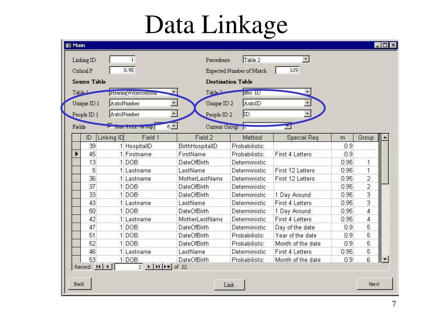The image size is (433, 325).
Task: Click the table's vertical scrollbar thumb
Action: (x=385, y=162)
